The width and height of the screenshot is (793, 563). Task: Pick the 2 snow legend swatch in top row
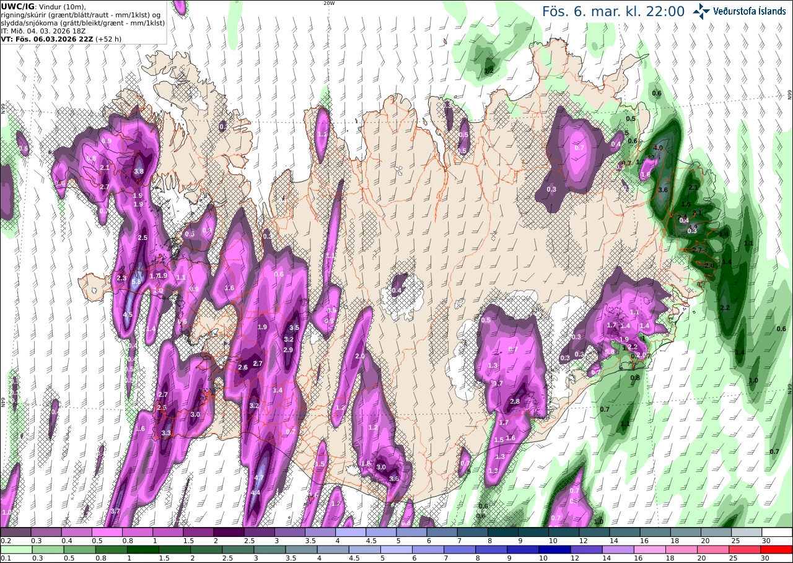[x=229, y=532]
